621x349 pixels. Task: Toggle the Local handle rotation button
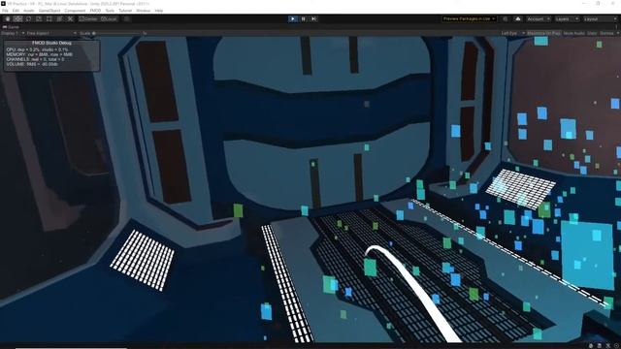tap(109, 19)
